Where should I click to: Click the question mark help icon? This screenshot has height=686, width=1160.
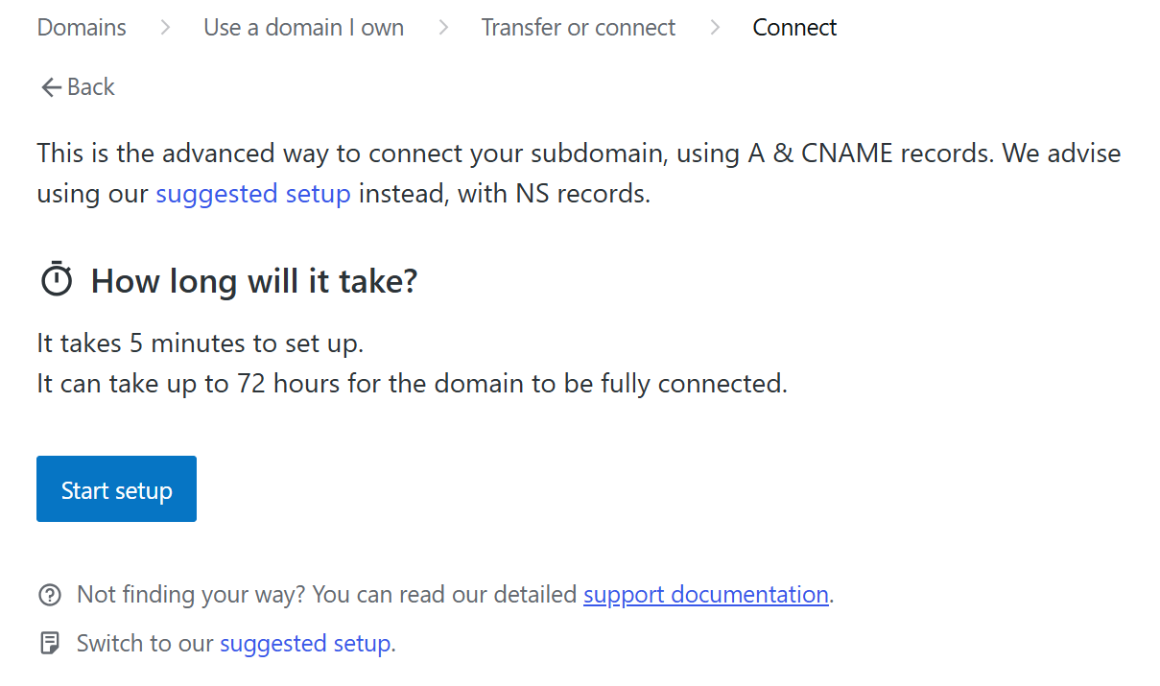pyautogui.click(x=50, y=595)
